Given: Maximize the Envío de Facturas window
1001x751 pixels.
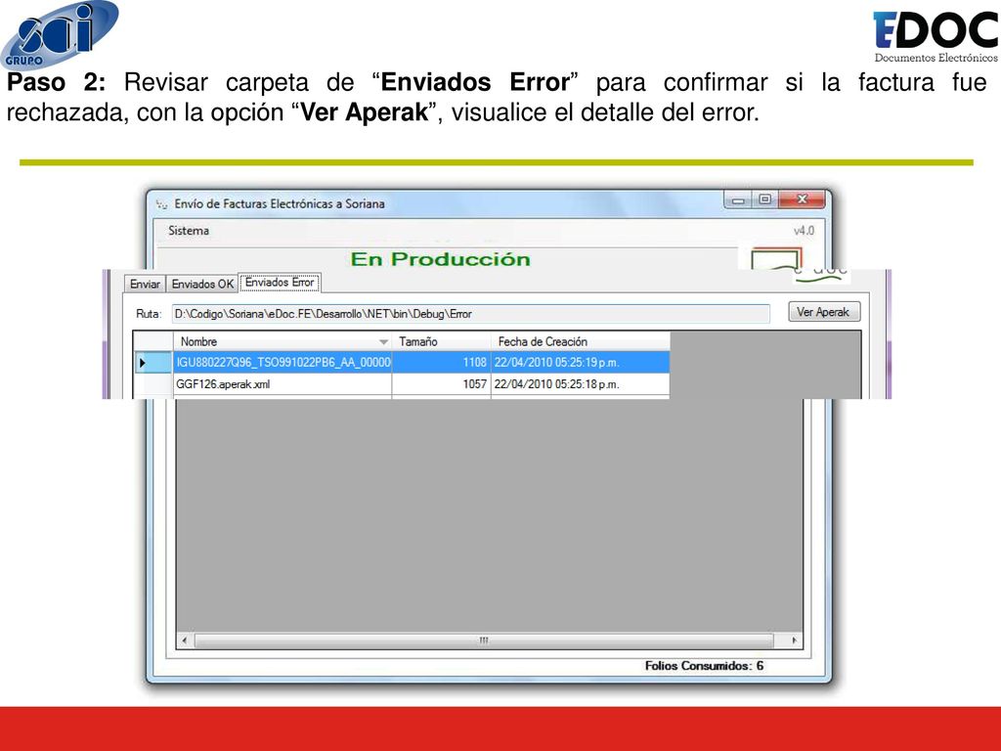Looking at the screenshot, I should click(x=764, y=199).
